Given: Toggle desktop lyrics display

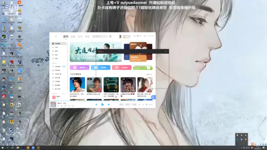Looking at the screenshot, I should click(x=147, y=105).
